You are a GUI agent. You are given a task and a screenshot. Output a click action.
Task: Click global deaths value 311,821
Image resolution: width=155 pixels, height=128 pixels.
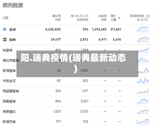click(116, 29)
